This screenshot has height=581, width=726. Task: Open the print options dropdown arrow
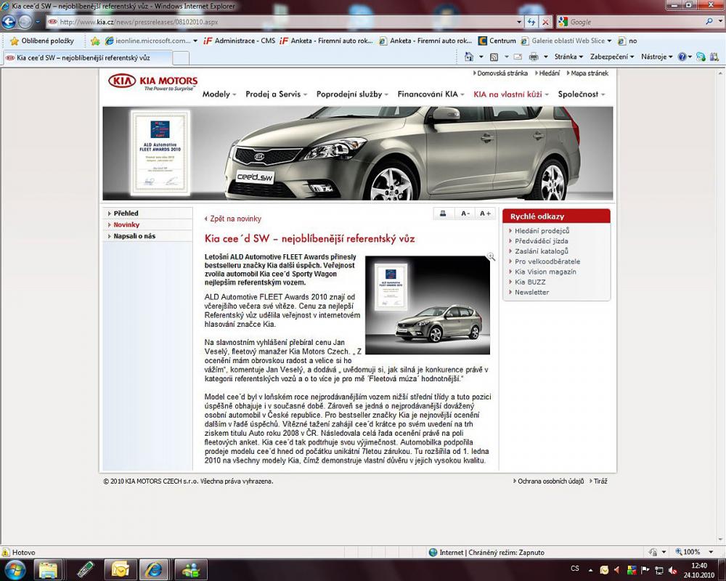(545, 57)
